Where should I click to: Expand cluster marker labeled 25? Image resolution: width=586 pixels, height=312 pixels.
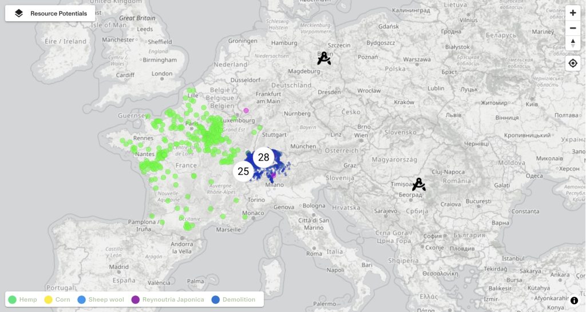tap(243, 171)
